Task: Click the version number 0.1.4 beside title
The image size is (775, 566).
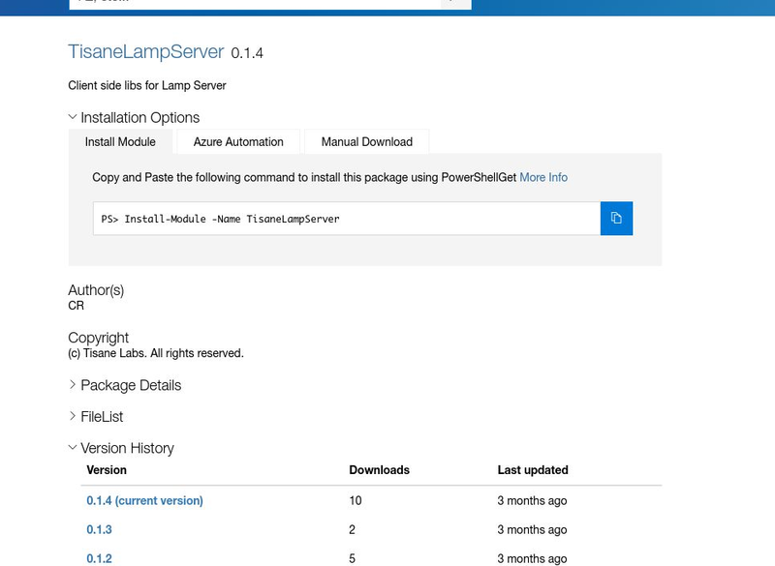Action: [x=247, y=53]
